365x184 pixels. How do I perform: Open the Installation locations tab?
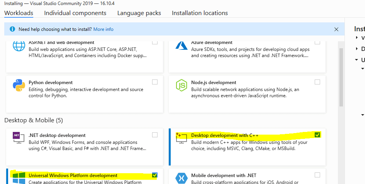pos(200,13)
